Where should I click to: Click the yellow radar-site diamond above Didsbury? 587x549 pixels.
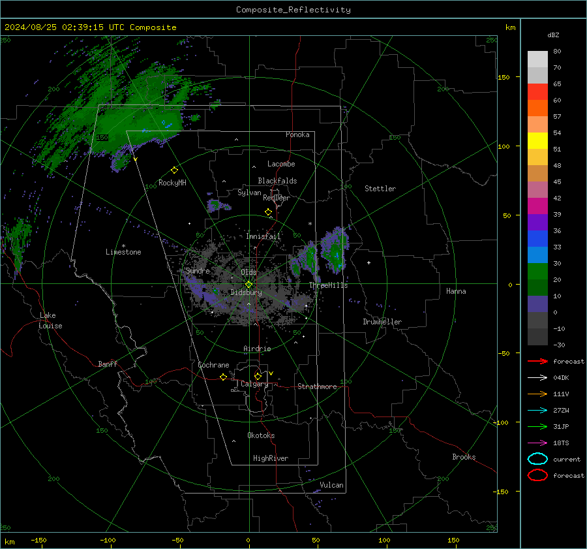tap(248, 285)
